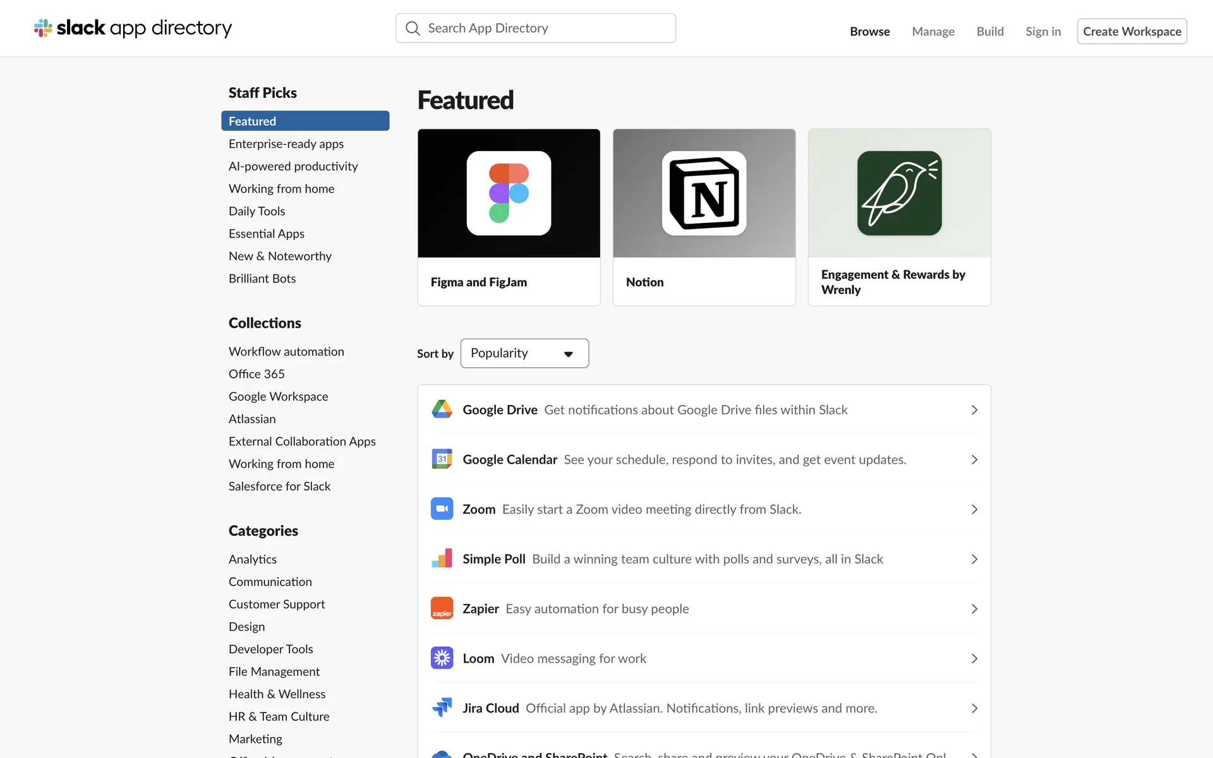This screenshot has width=1213, height=758.
Task: Click the Zoom app icon
Action: click(442, 509)
